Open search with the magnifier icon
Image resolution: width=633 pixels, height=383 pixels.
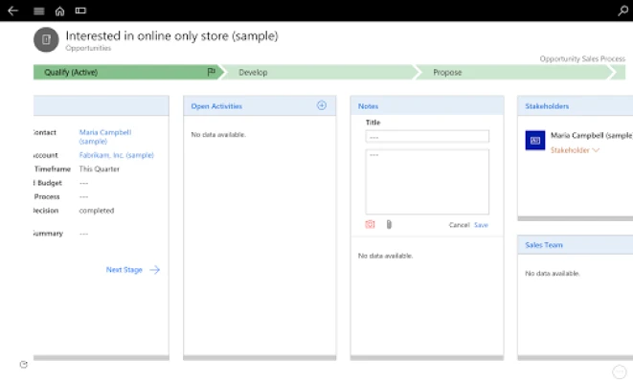(622, 11)
